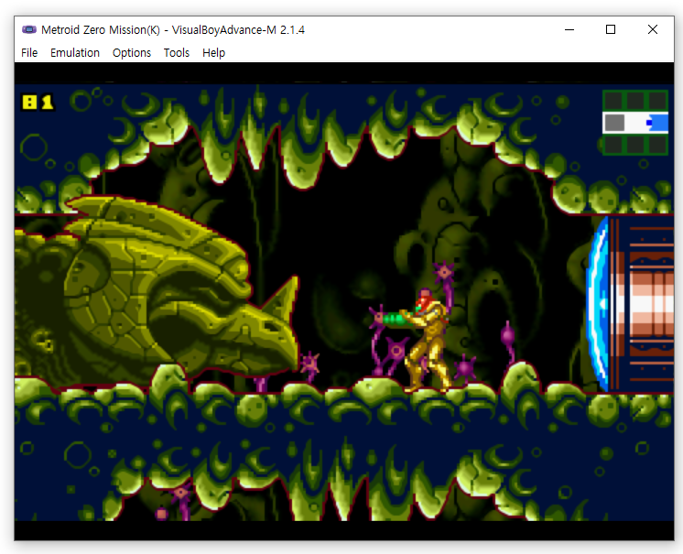Click the Chozo statue head
This screenshot has width=683, height=554.
pyautogui.click(x=180, y=288)
